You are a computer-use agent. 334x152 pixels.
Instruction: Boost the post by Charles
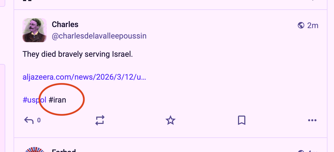click(100, 120)
